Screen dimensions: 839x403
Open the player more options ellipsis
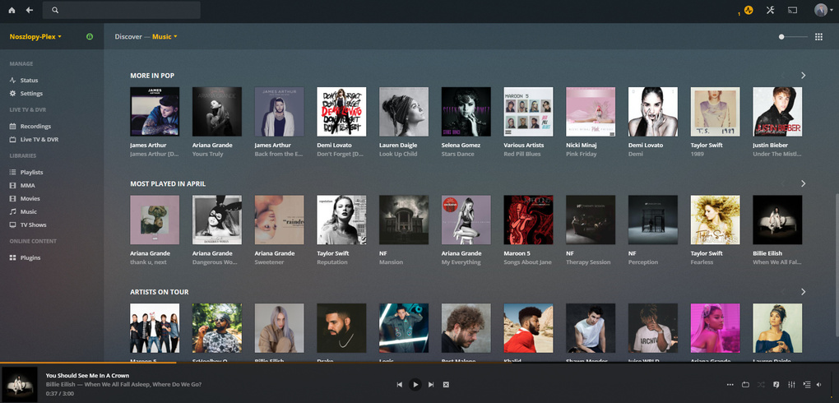[730, 384]
